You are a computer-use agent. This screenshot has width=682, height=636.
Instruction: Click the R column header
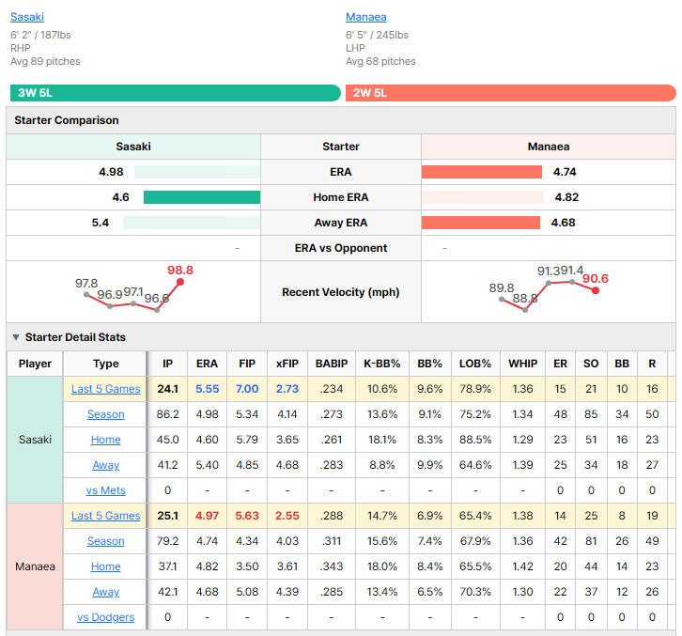[652, 364]
